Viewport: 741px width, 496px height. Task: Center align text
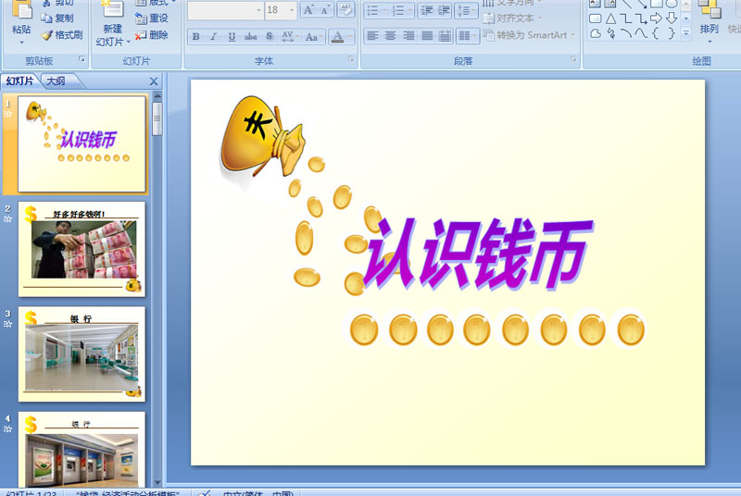point(390,36)
